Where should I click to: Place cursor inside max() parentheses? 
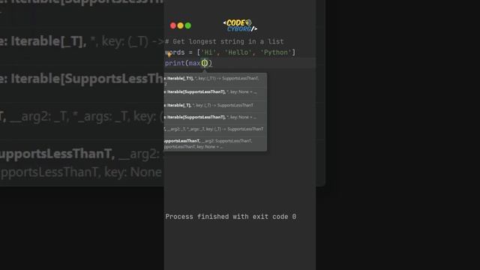pos(205,63)
